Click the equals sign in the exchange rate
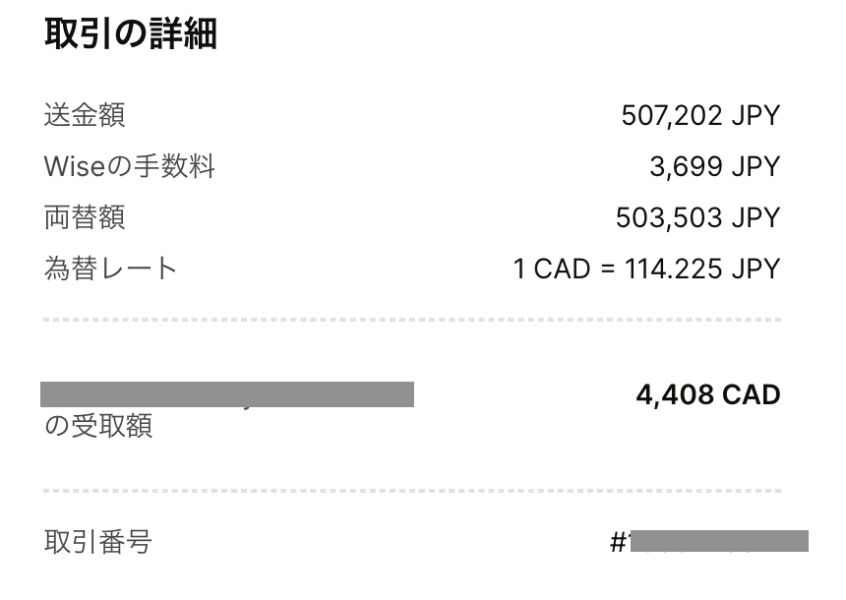Screen dimensions: 846x600 coord(608,270)
